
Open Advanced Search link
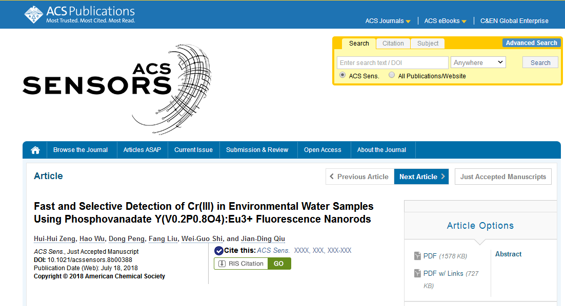point(531,43)
